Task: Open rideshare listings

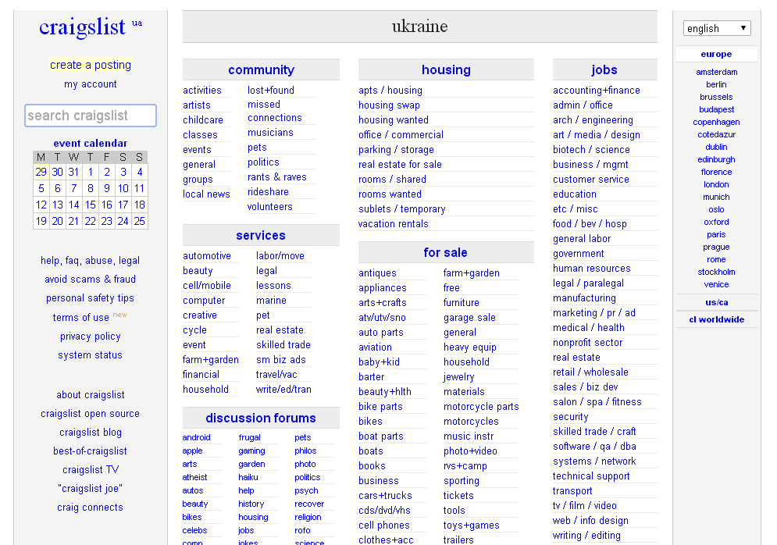Action: click(x=268, y=192)
